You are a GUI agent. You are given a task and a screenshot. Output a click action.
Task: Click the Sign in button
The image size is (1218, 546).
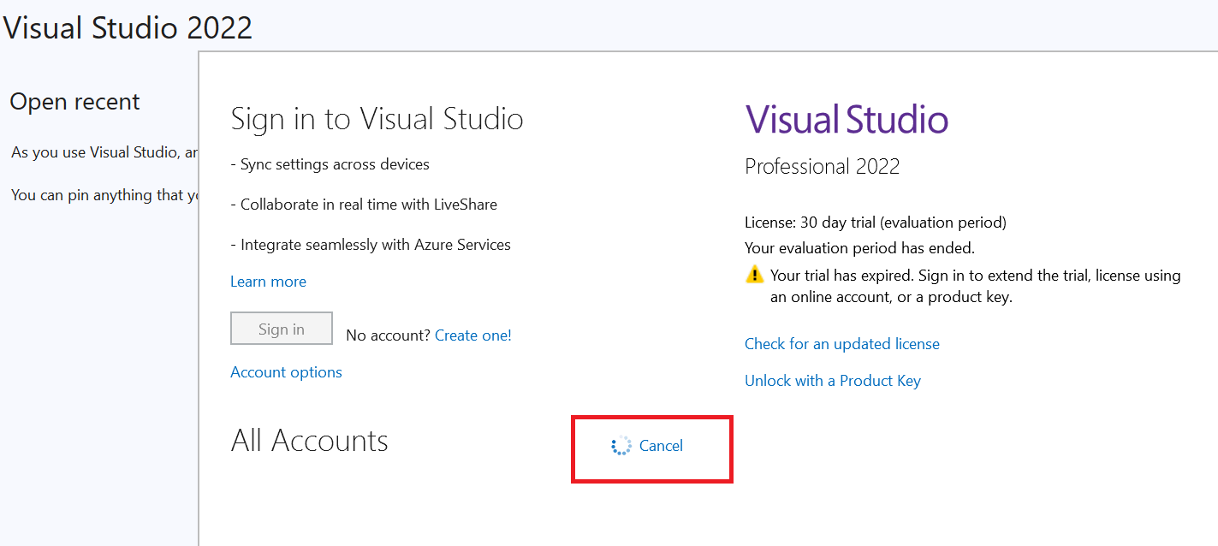282,329
